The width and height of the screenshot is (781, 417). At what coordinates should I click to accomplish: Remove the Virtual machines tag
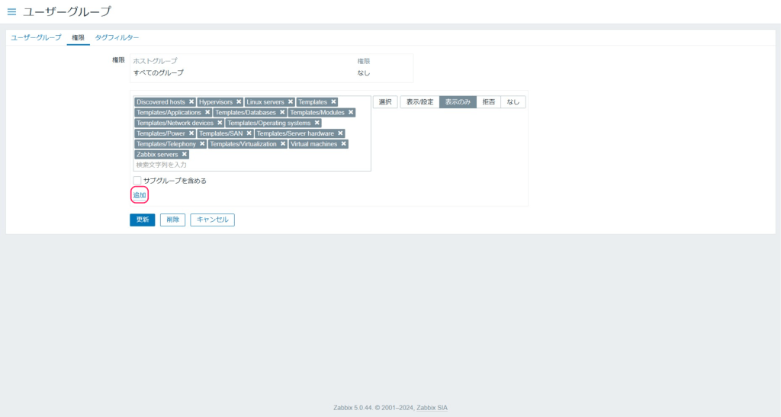[344, 144]
